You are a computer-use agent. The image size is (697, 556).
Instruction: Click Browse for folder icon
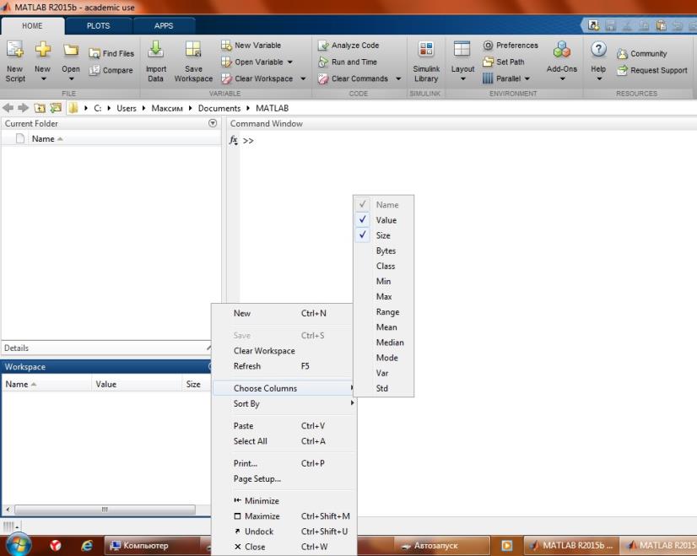click(56, 108)
